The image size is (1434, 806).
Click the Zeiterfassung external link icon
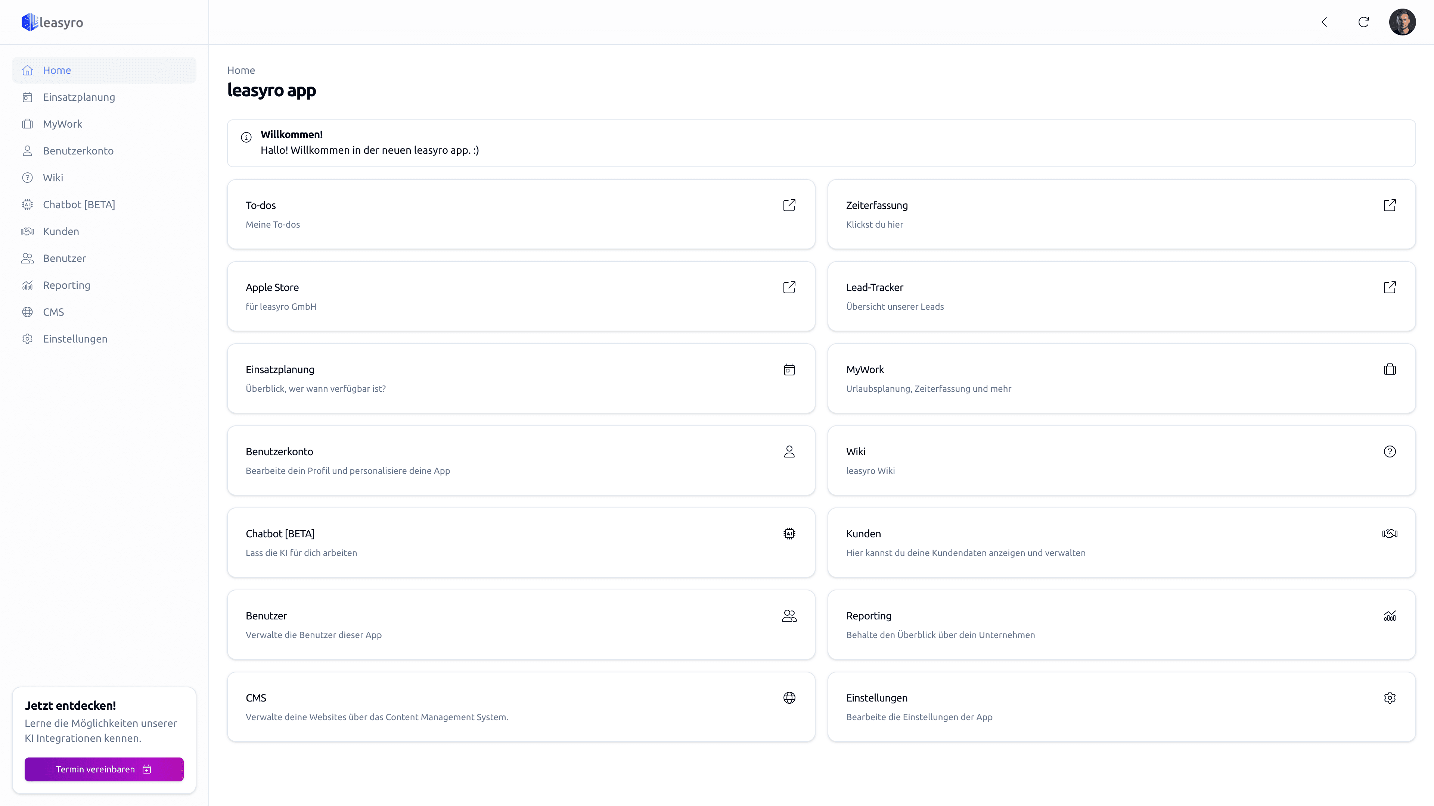(x=1390, y=205)
